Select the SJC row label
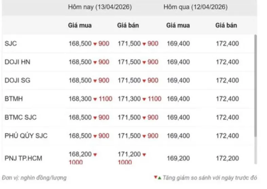Viewport: 267px width, 189px height. [11, 44]
